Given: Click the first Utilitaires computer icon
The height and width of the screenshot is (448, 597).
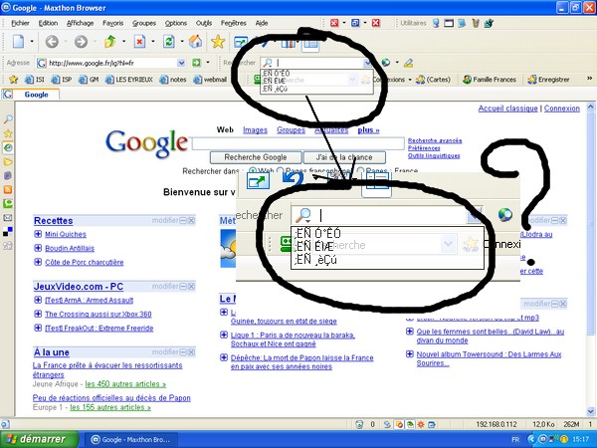Looking at the screenshot, I should [436, 23].
